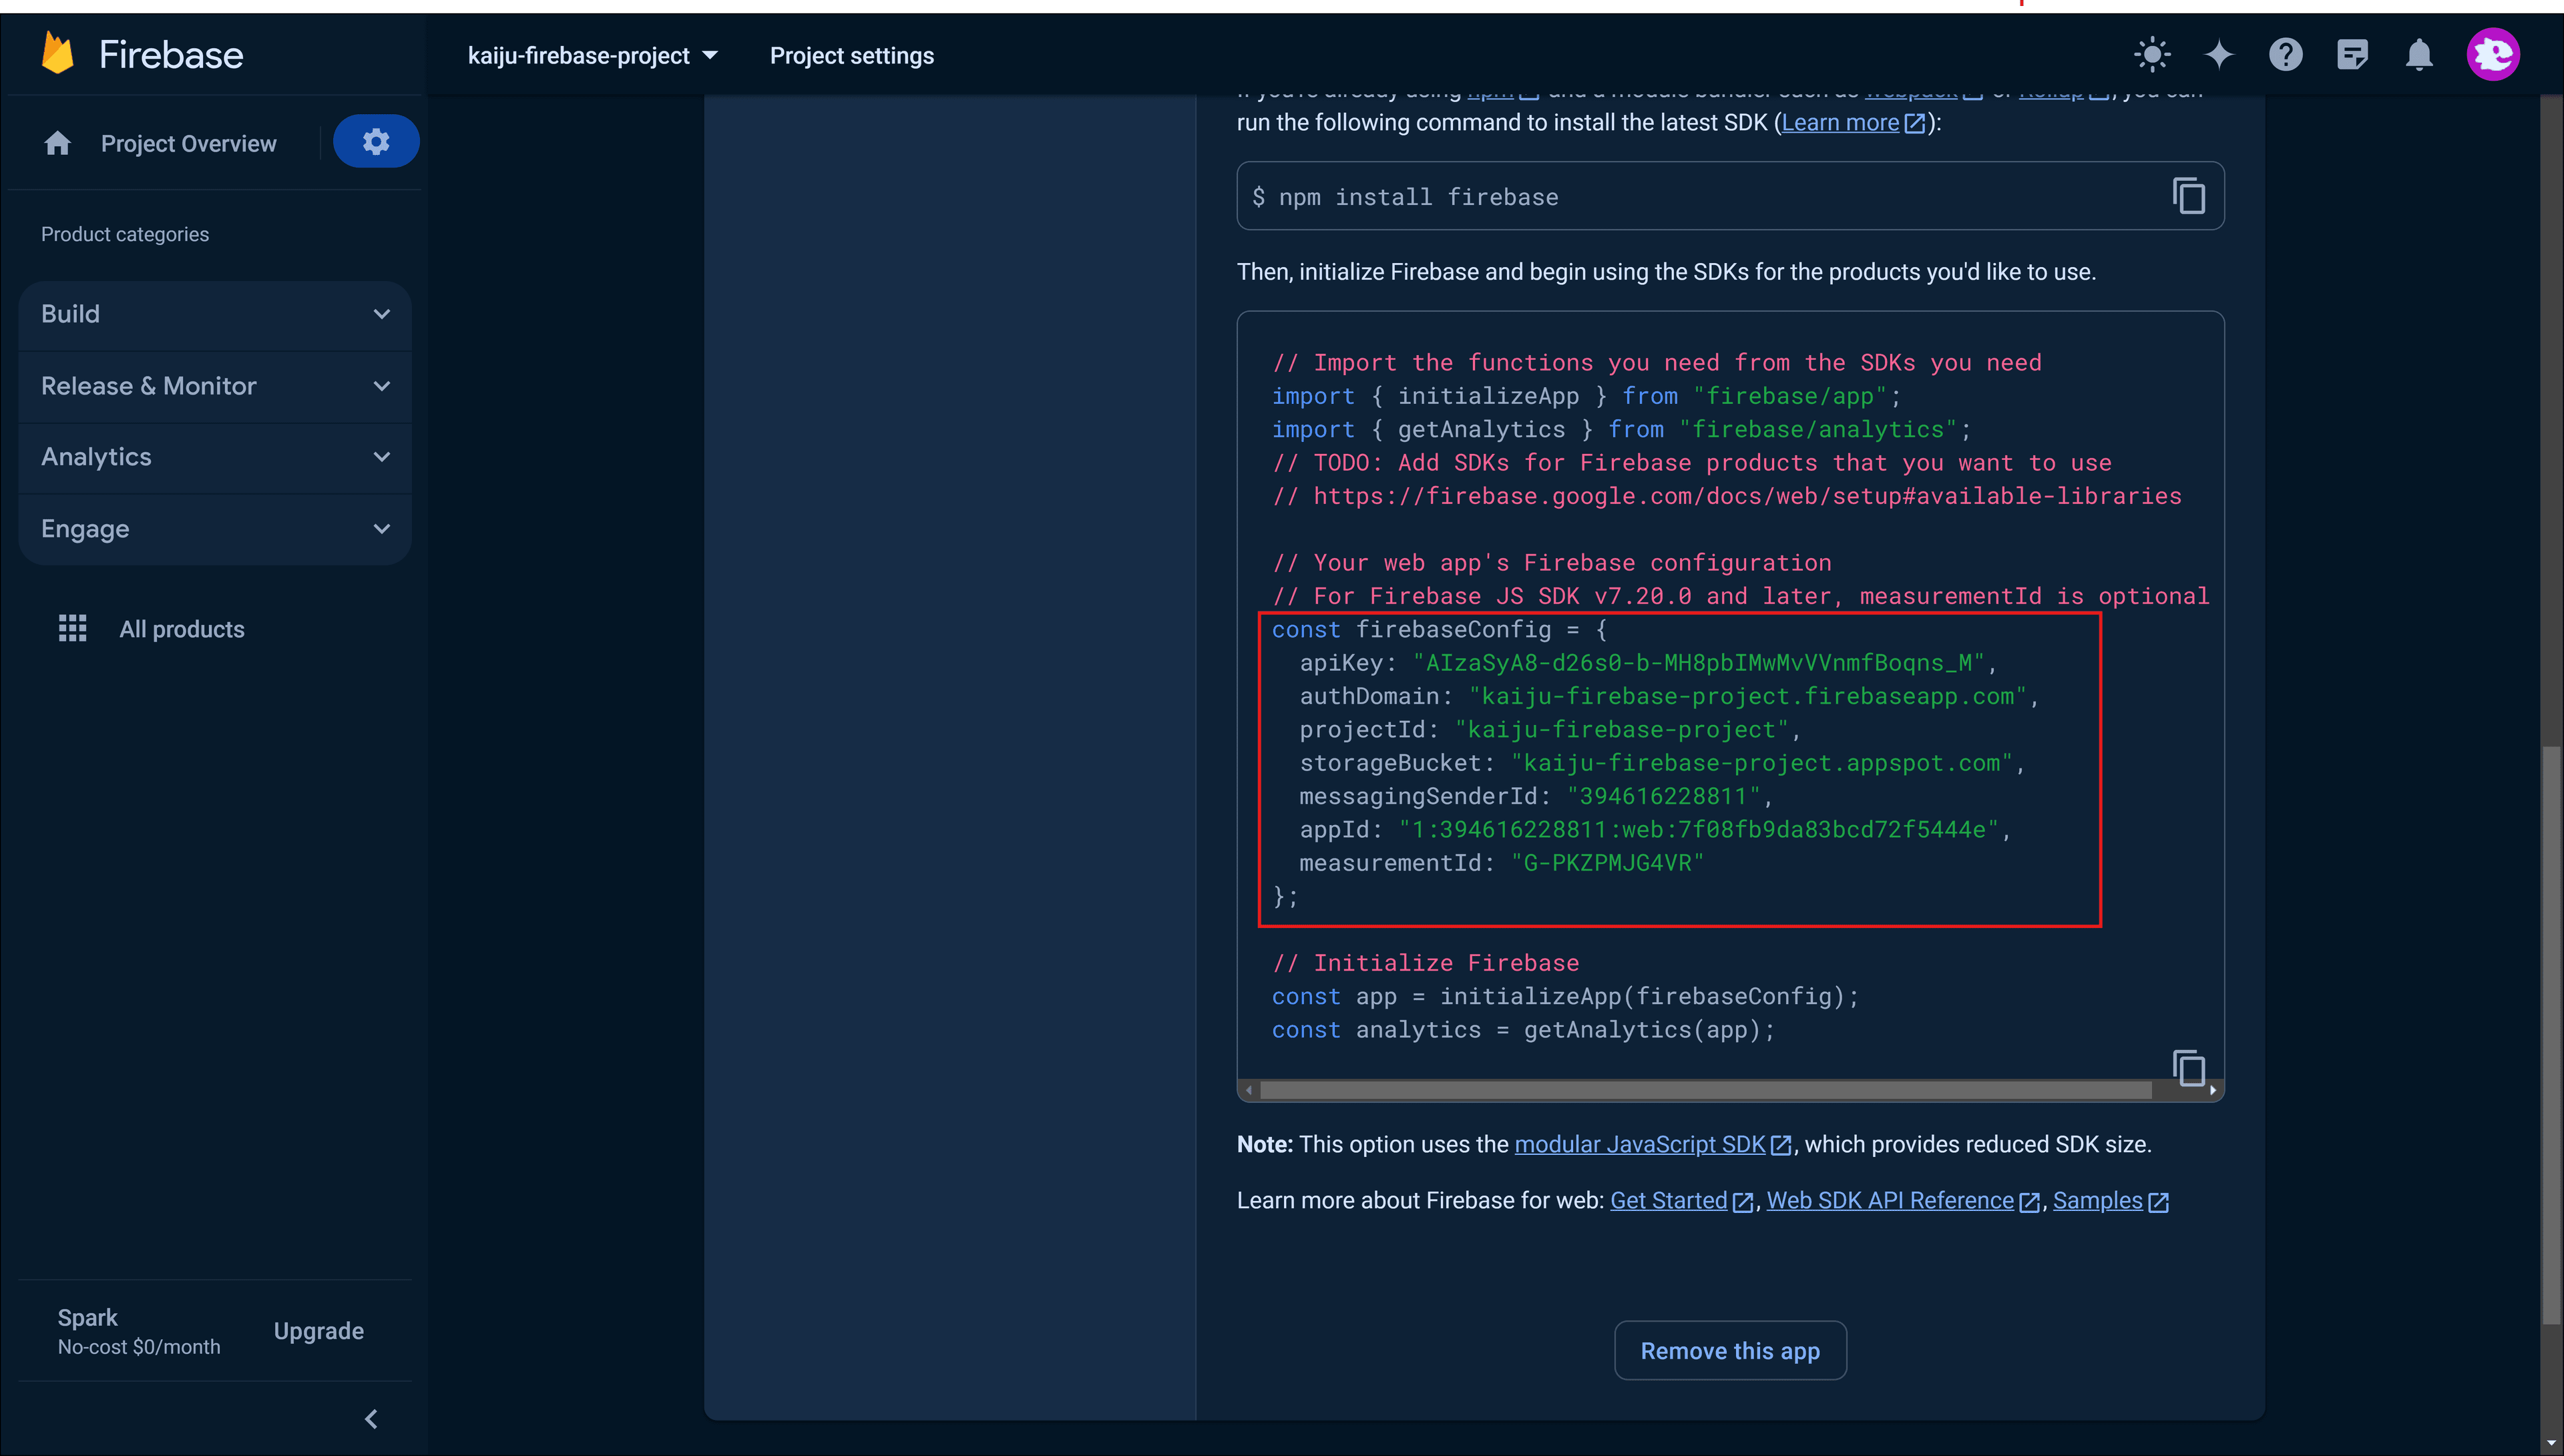This screenshot has height=1456, width=2564.
Task: Click the code box scroll right arrow
Action: [x=2212, y=1090]
